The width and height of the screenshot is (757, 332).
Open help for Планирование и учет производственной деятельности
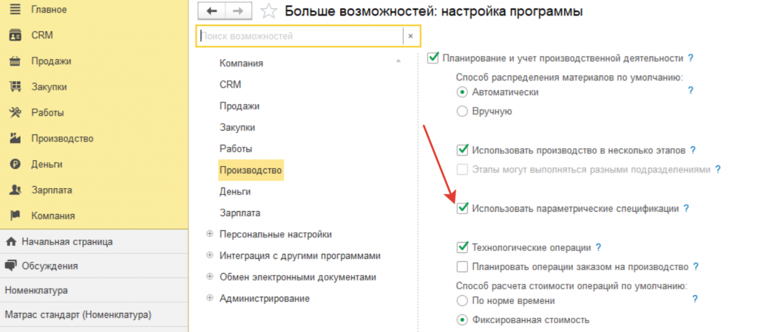pos(690,58)
